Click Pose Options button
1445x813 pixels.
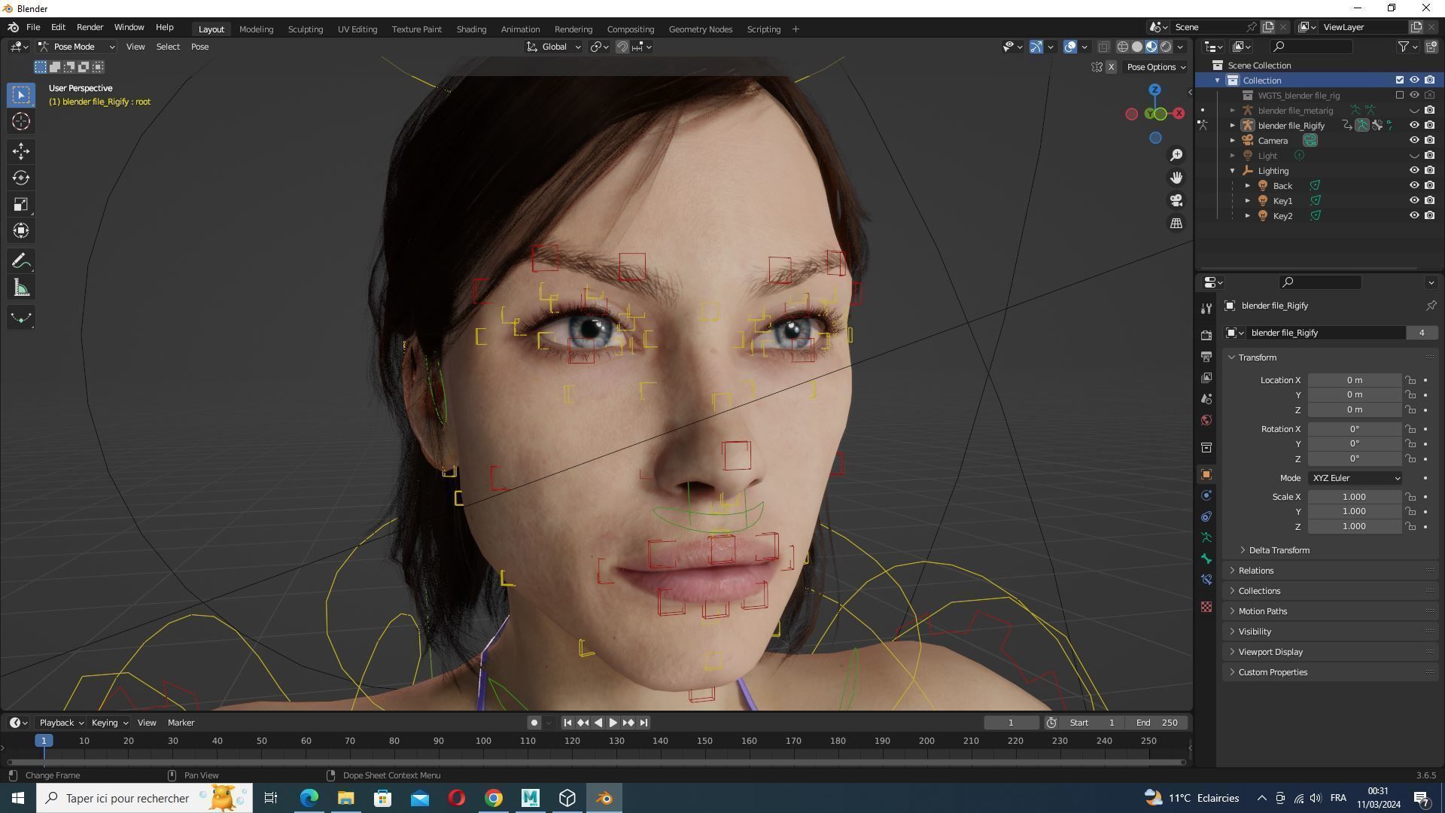tap(1155, 67)
